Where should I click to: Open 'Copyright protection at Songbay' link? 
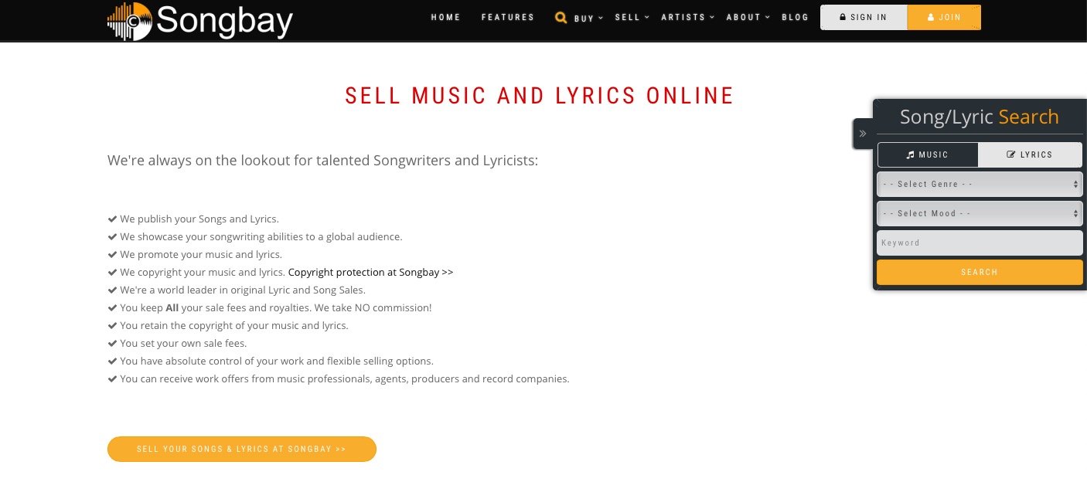(370, 272)
